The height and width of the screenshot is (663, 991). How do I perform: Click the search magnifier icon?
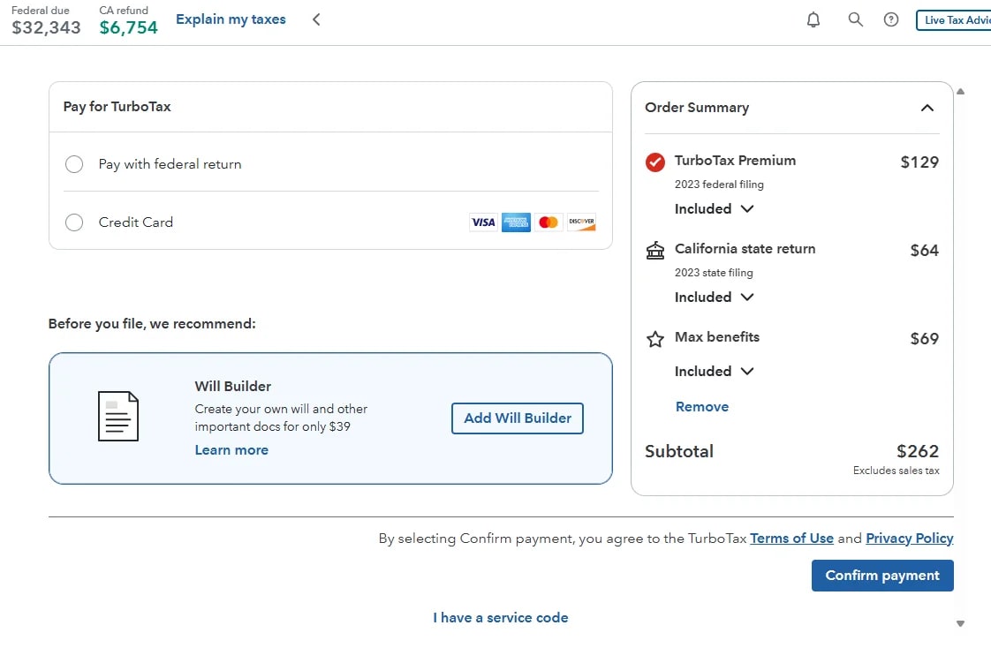[855, 19]
